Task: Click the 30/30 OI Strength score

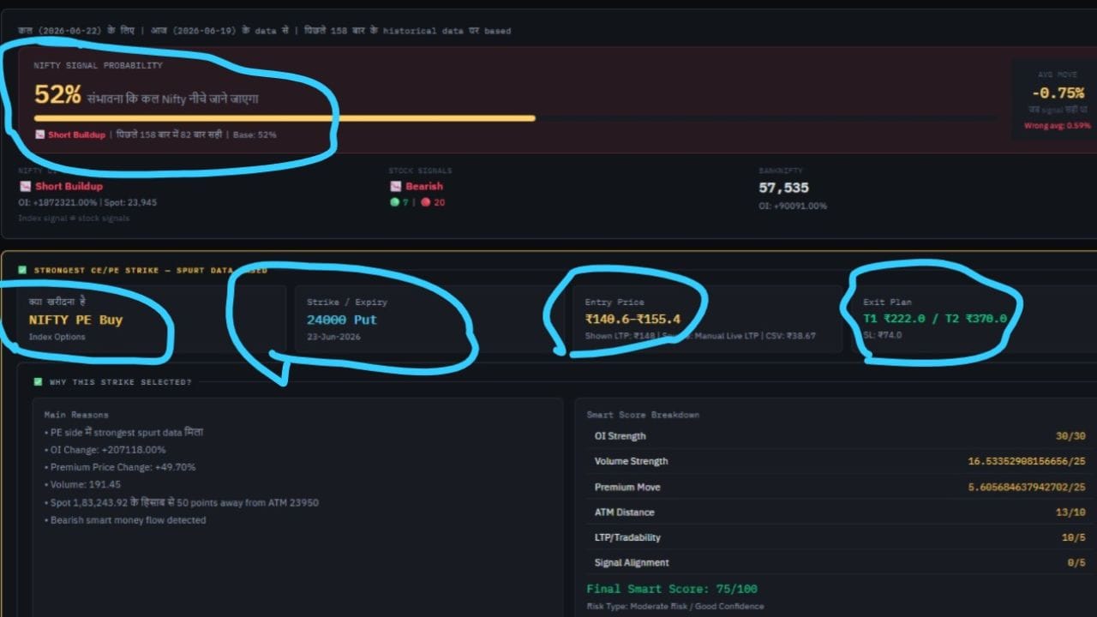Action: click(x=1070, y=436)
